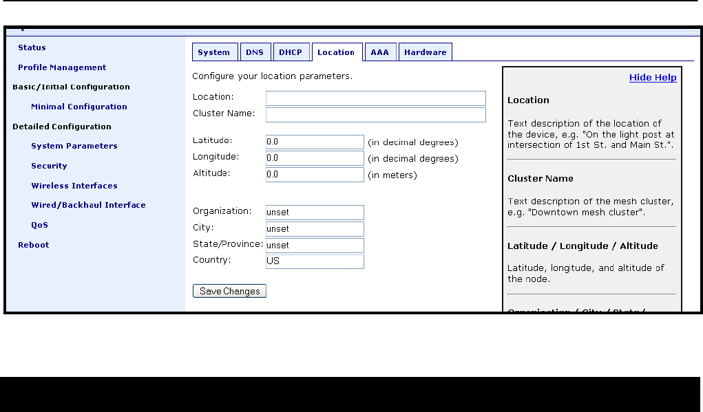The width and height of the screenshot is (703, 412).
Task: Open the System tab
Action: (214, 52)
